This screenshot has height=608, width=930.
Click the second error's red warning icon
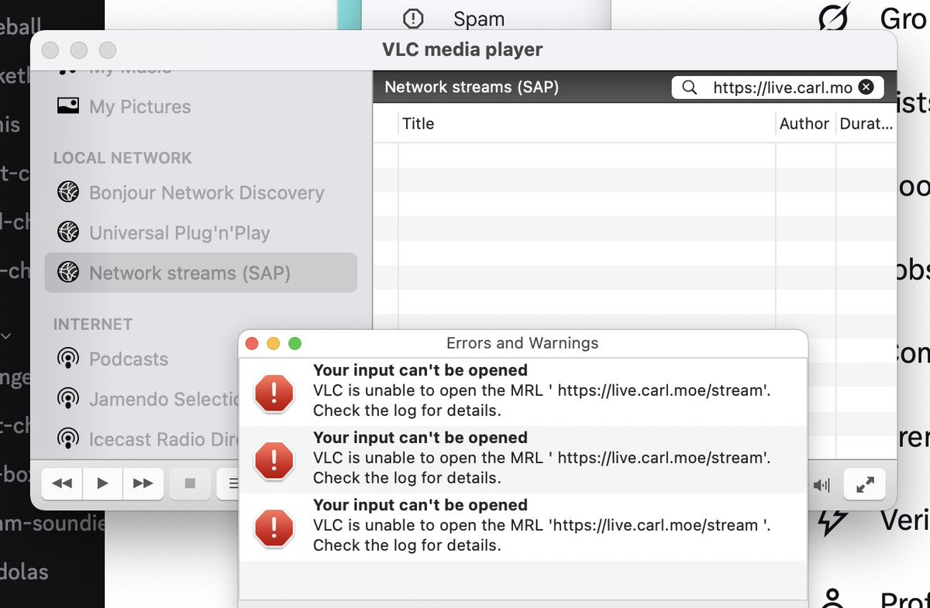(x=274, y=460)
